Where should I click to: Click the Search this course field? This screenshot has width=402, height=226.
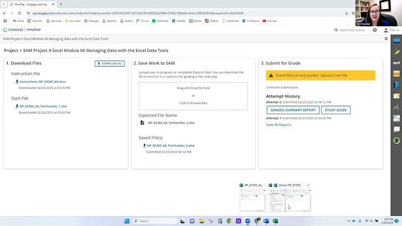350,30
